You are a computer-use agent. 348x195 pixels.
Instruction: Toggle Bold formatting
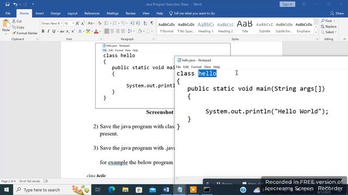pos(43,31)
